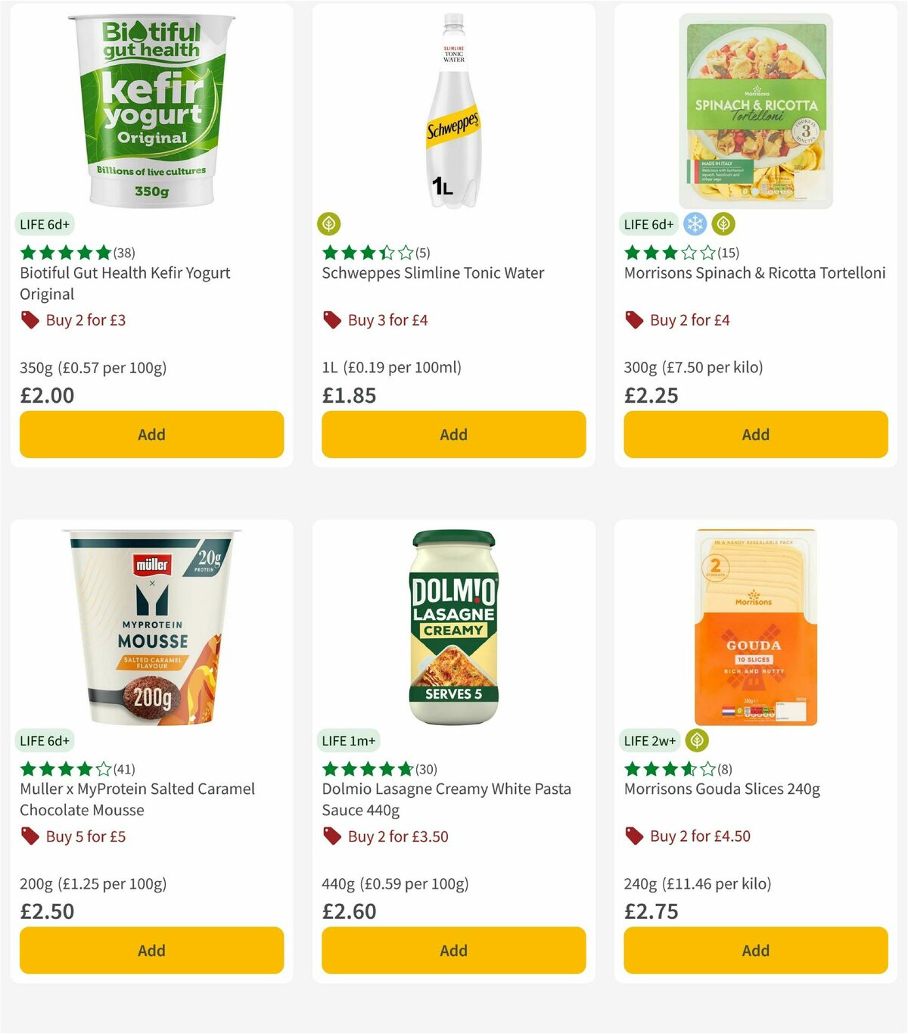Click the LIFE 1m+ badge on Dolmio card
Screen dimensions: 908x1034
pyautogui.click(x=350, y=740)
